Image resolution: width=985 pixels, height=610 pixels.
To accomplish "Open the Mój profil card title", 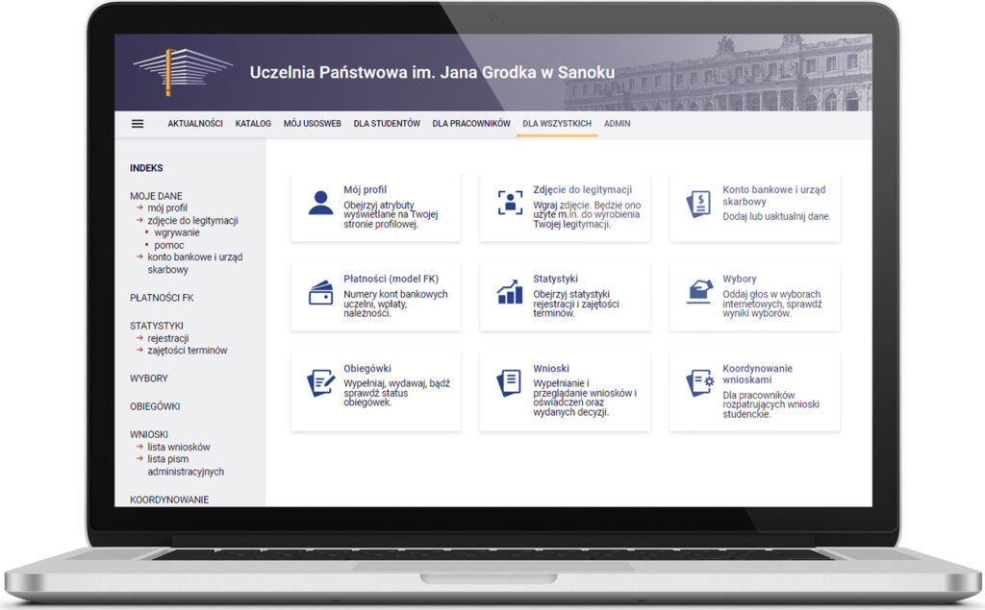I will (x=365, y=189).
